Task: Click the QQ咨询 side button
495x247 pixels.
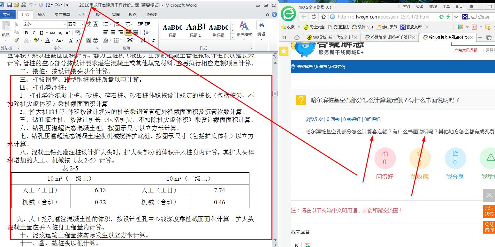Action: [x=489, y=227]
